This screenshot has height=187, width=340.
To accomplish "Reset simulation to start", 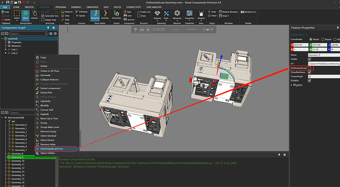I will tap(142, 29).
